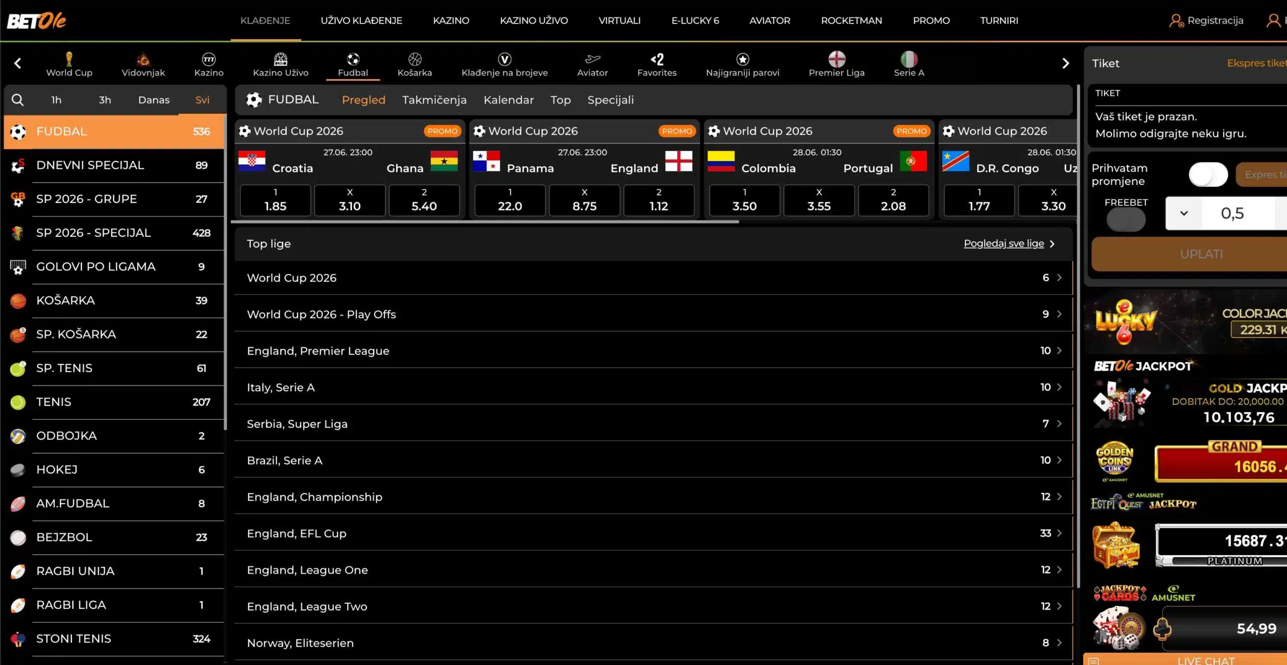Switch to the Takmičenja tab
The width and height of the screenshot is (1287, 665).
434,99
